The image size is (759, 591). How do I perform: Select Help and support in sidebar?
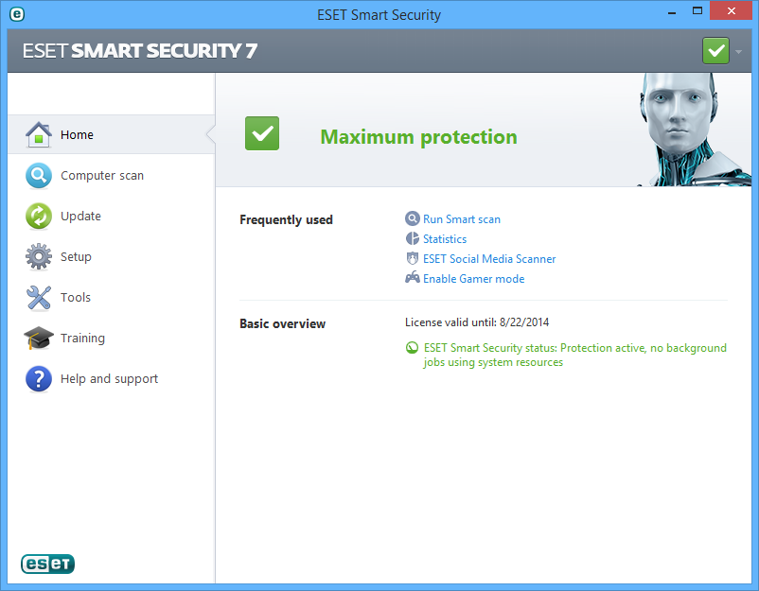coord(109,379)
